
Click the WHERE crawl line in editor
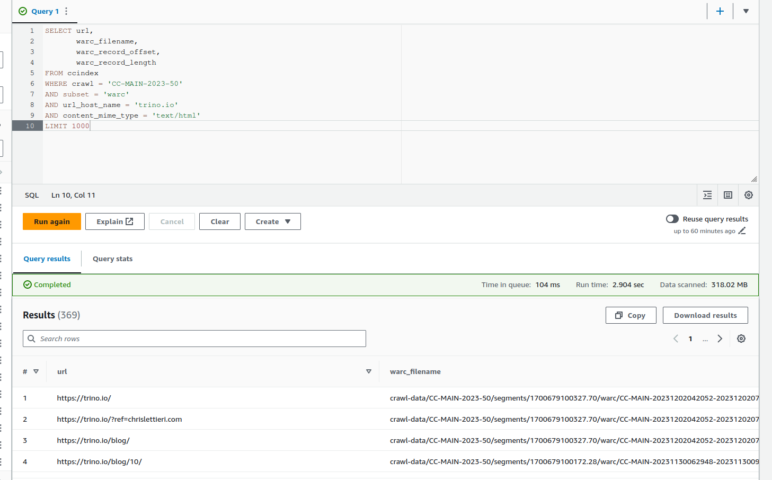(x=114, y=84)
